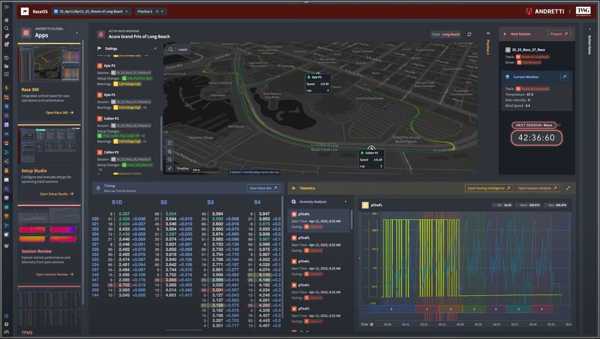600x339 pixels.
Task: Refresh the track map view
Action: [469, 34]
